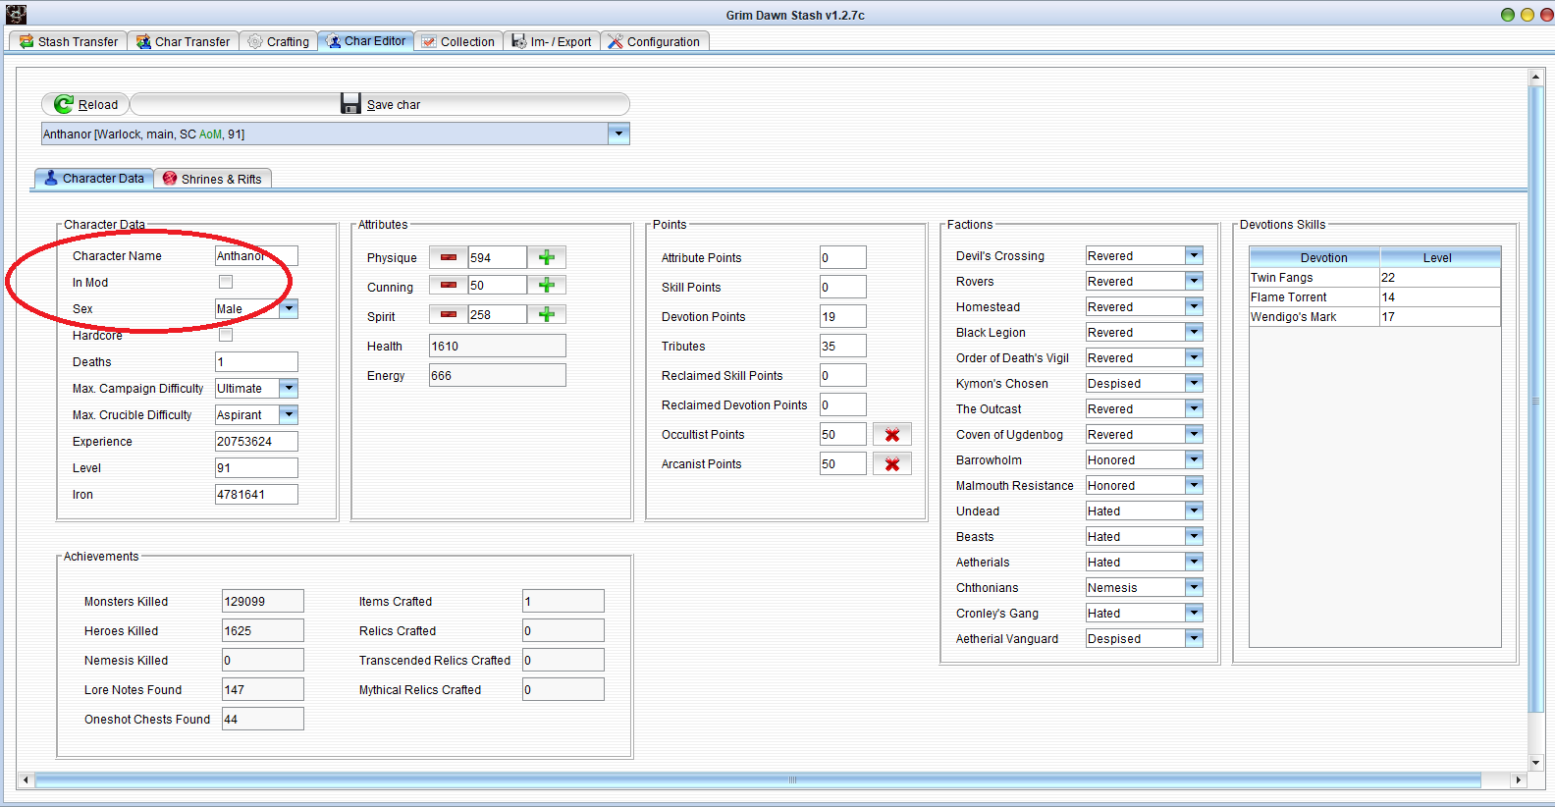Expand the Max. Campaign Difficulty dropdown
The height and width of the screenshot is (807, 1555).
289,389
